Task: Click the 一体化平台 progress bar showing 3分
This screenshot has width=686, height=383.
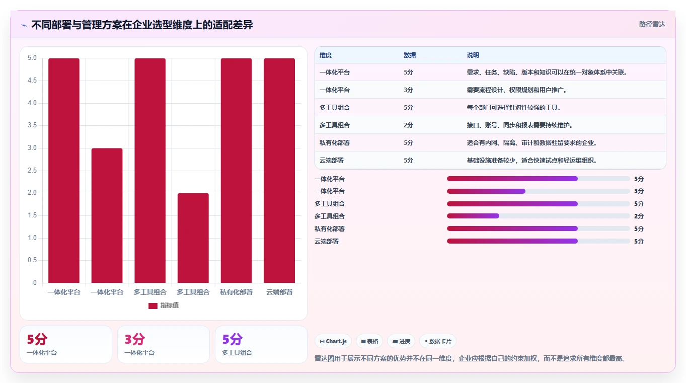Action: 539,191
